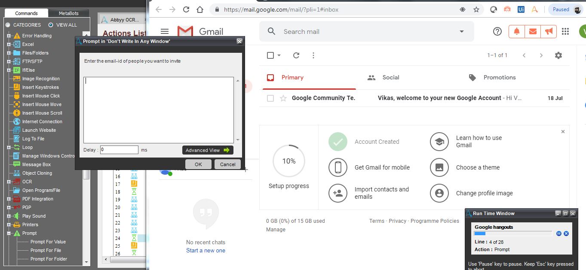Click the Gmail support question-mark icon

[x=497, y=31]
